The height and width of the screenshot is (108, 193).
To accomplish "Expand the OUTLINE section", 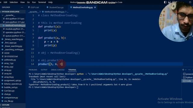I will [5, 105].
